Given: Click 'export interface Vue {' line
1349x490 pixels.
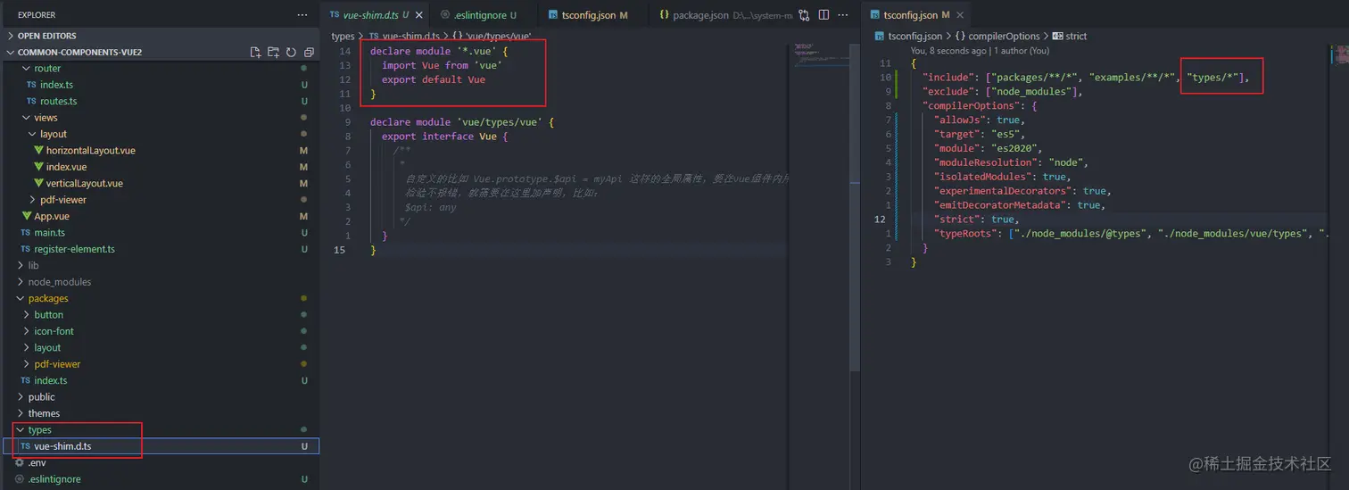Looking at the screenshot, I should coord(444,137).
